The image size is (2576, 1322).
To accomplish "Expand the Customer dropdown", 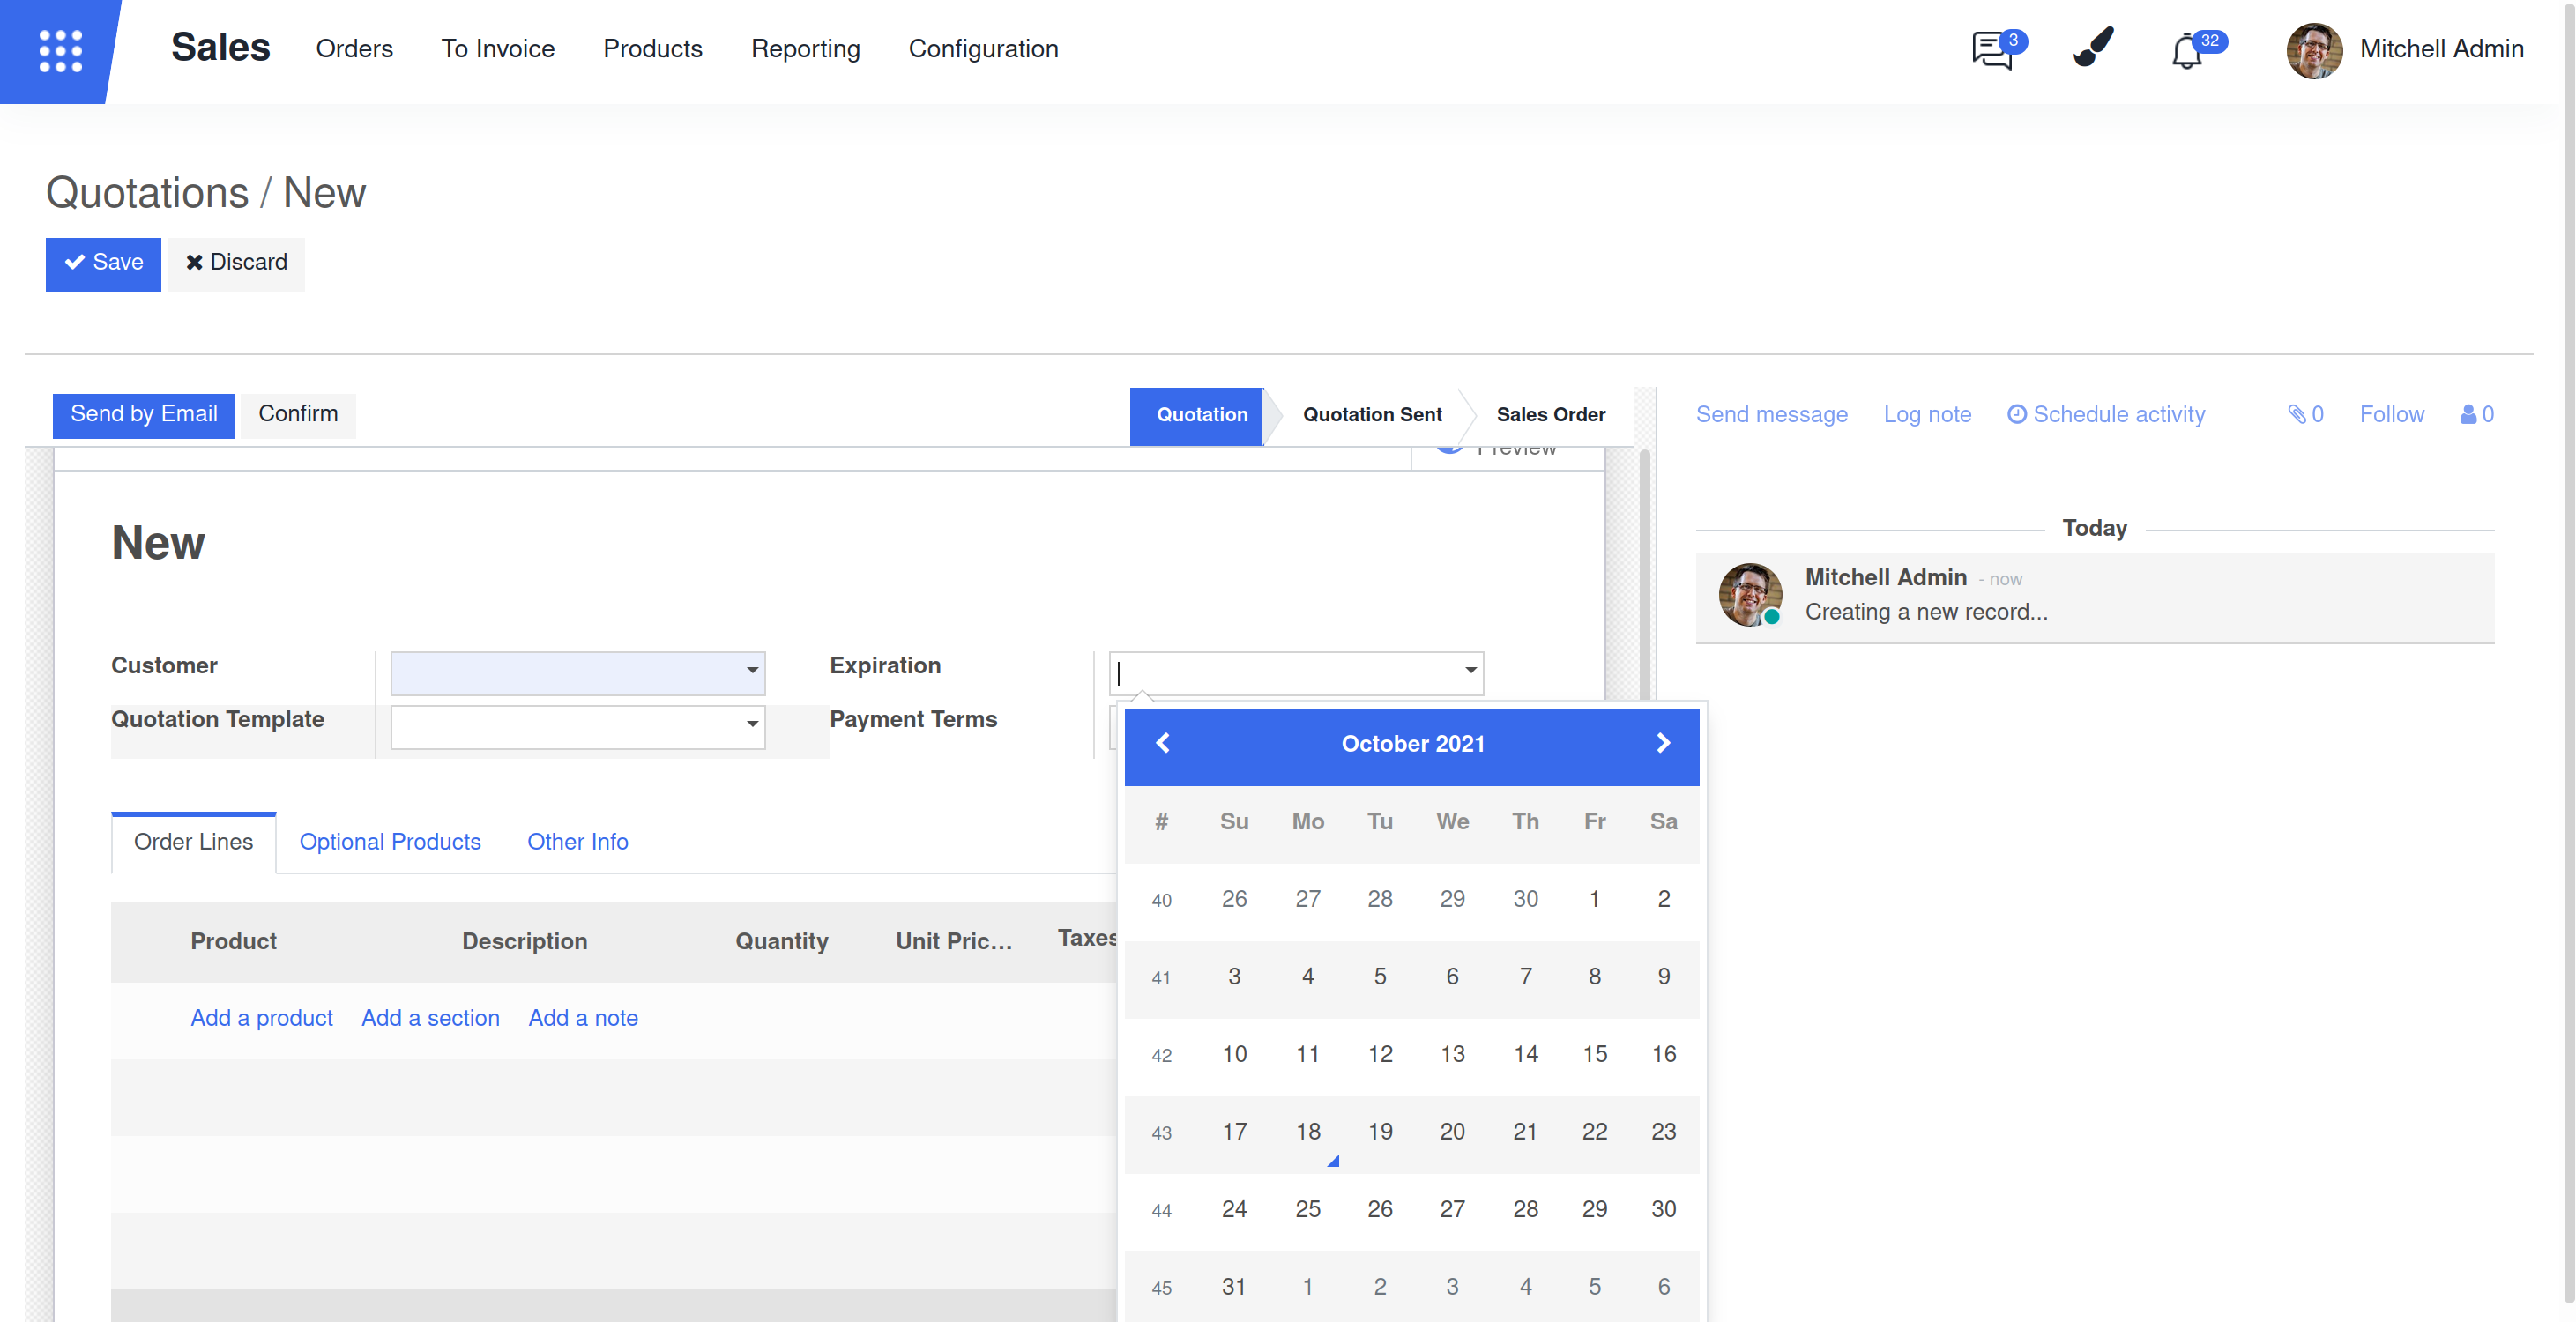I will tap(752, 670).
